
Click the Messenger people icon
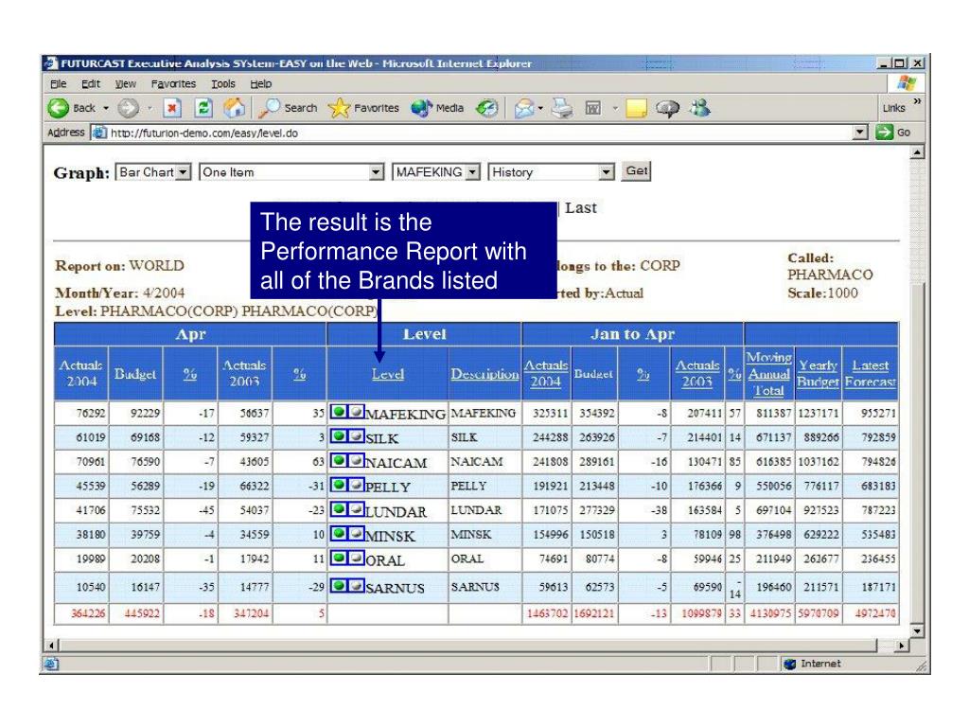tap(699, 108)
